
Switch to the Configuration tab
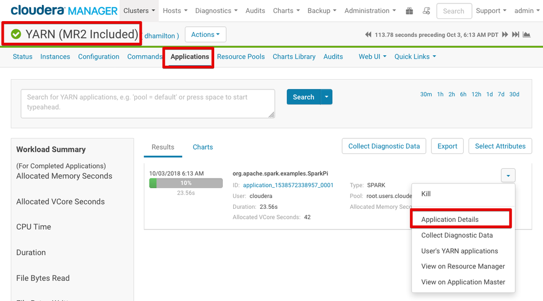(99, 57)
